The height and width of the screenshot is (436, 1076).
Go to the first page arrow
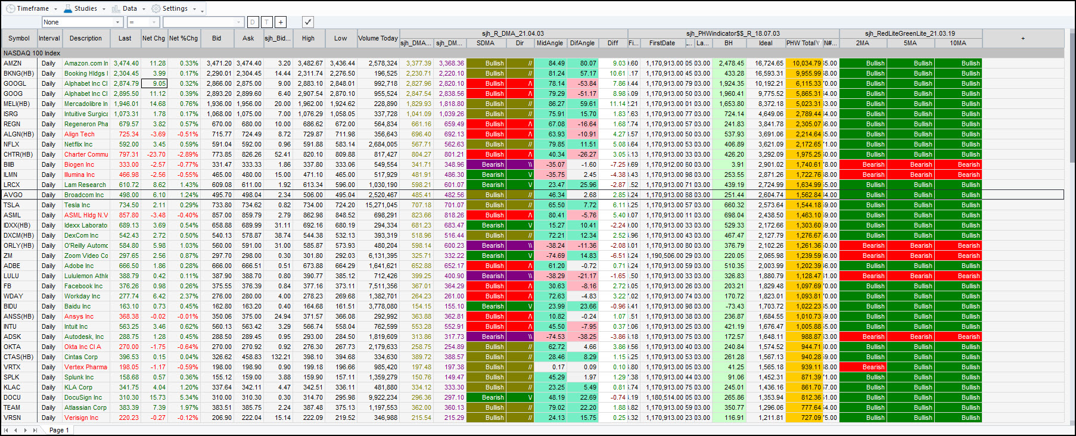tap(6, 430)
